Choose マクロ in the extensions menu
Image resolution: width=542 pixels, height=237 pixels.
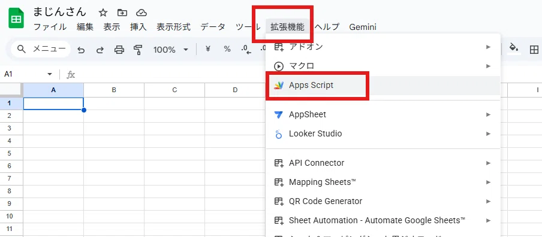click(383, 66)
